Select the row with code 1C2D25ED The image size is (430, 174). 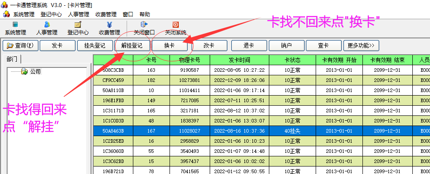point(262,141)
